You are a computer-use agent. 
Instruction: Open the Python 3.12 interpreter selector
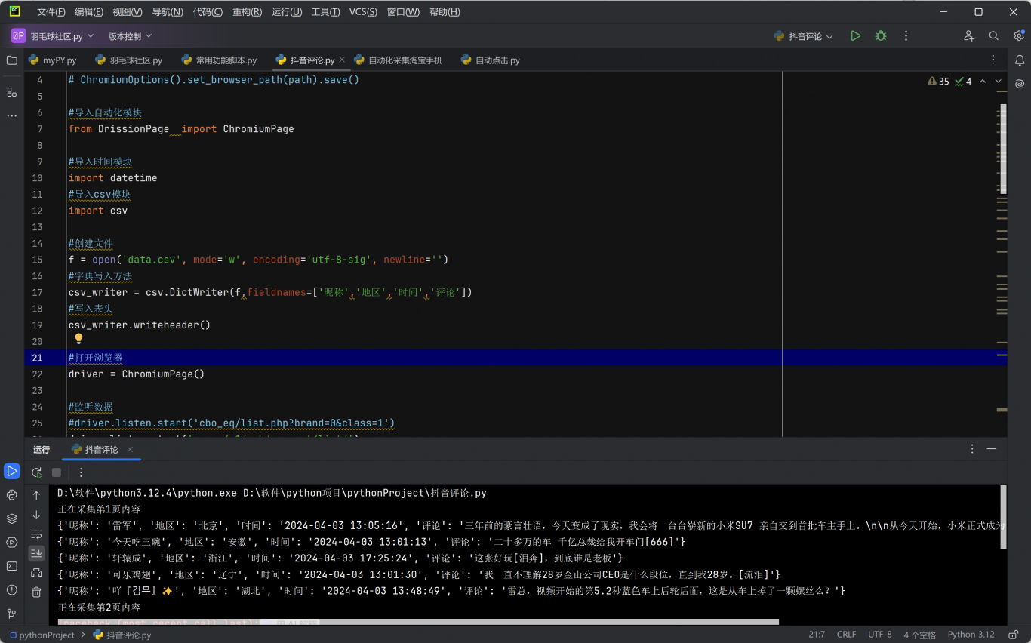click(x=971, y=635)
